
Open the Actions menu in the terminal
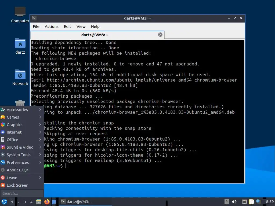[x=52, y=27]
